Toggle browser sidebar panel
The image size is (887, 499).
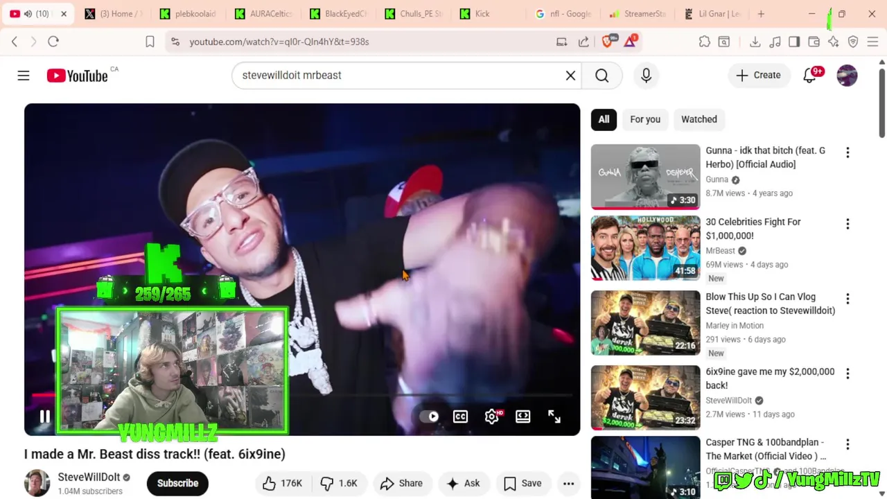[794, 42]
